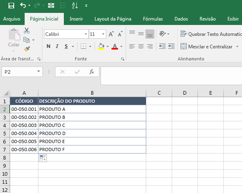Center cell text horizontally
The width and height of the screenshot is (242, 193).
tap(141, 46)
